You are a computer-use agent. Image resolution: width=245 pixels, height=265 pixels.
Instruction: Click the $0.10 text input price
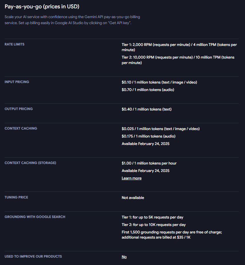click(159, 82)
